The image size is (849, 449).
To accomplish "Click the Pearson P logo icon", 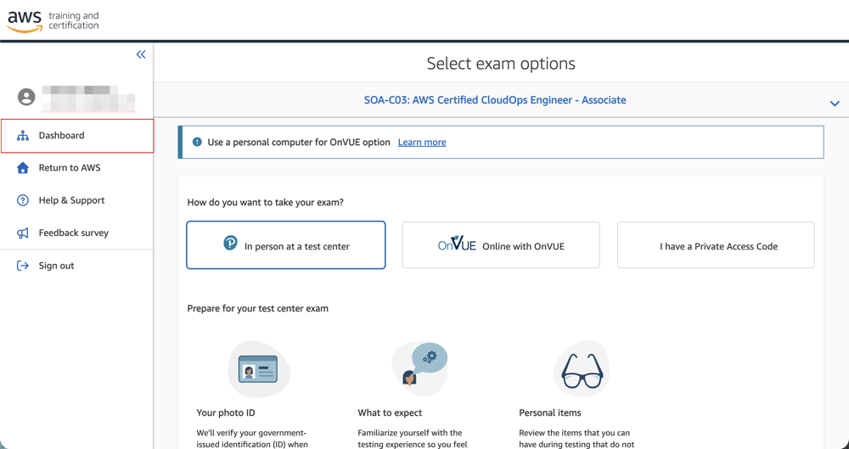I will (230, 243).
